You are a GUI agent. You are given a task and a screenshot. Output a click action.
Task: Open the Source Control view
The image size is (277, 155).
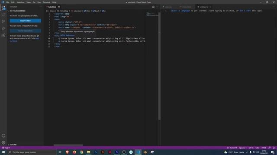point(3,22)
